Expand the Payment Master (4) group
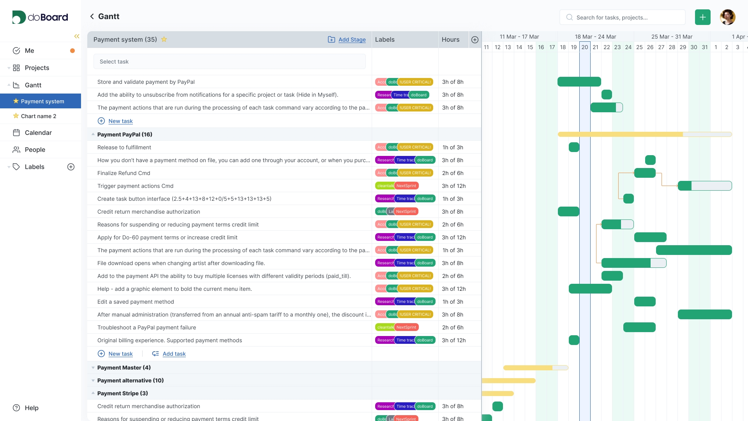The image size is (748, 421). point(93,367)
